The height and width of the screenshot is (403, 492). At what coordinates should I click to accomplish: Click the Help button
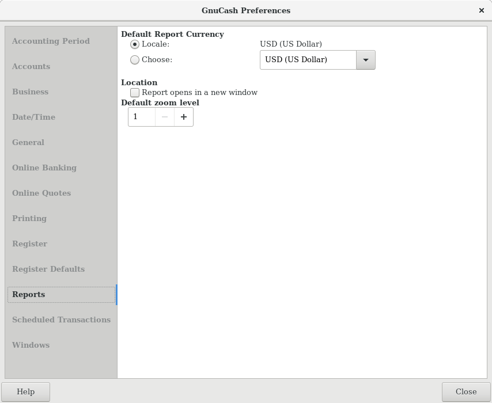tap(26, 391)
